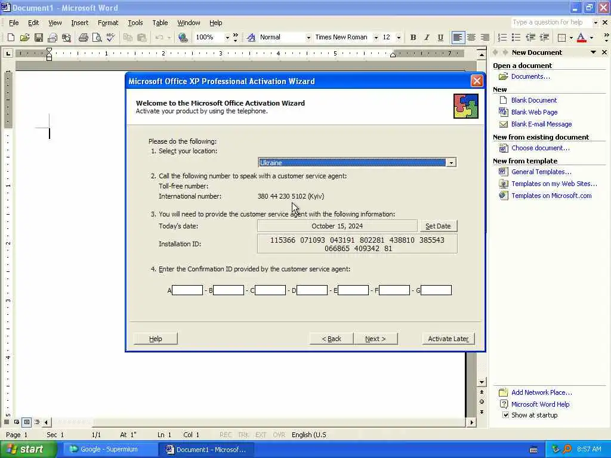
Task: Click the Activate Later button
Action: (x=448, y=339)
